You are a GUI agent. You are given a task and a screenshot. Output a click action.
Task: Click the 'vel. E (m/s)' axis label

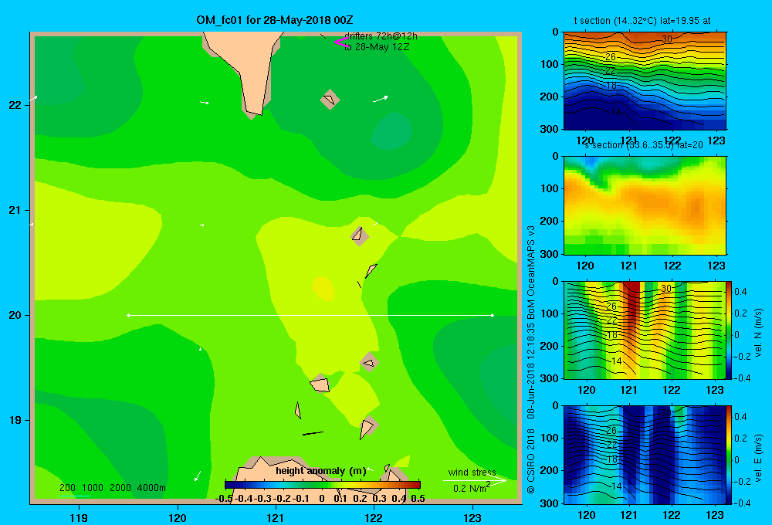coord(758,458)
